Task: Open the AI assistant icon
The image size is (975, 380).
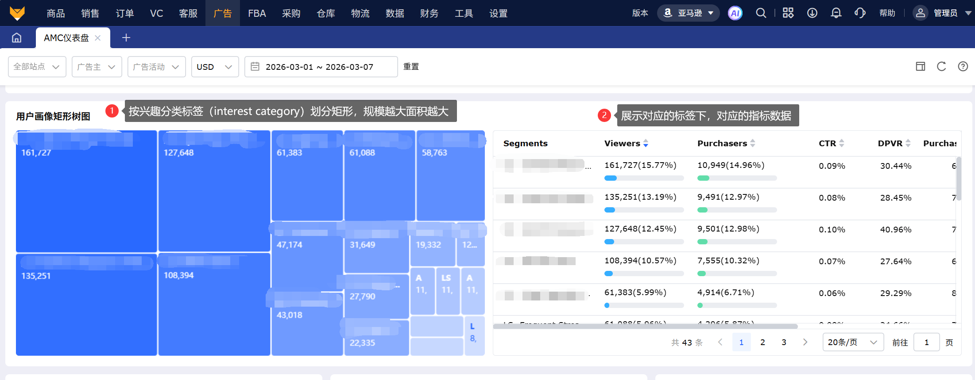Action: point(735,13)
